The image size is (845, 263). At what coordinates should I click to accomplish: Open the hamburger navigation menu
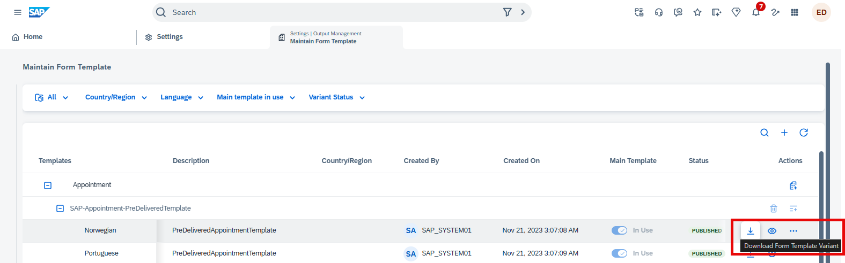18,12
